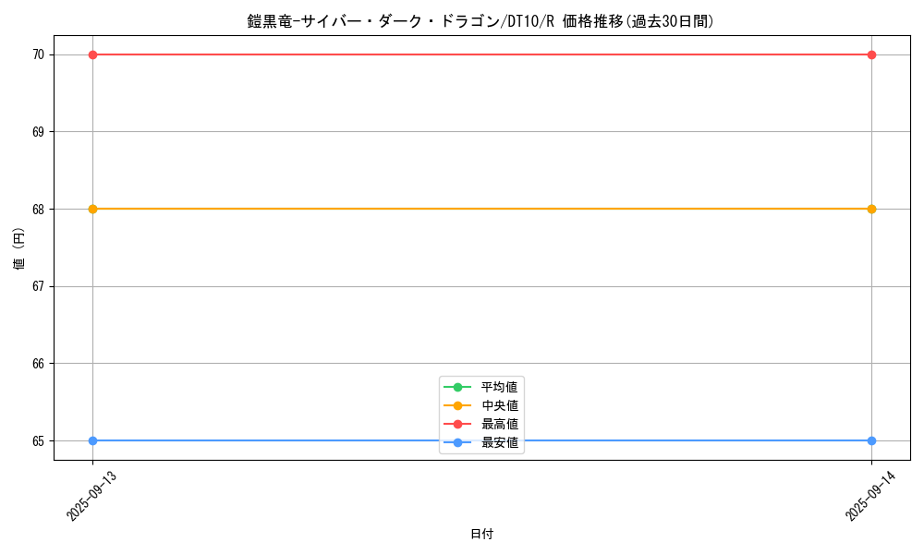924x554 pixels.
Task: Click red 最高値 data point on 2025-09-14
Action: pos(871,54)
